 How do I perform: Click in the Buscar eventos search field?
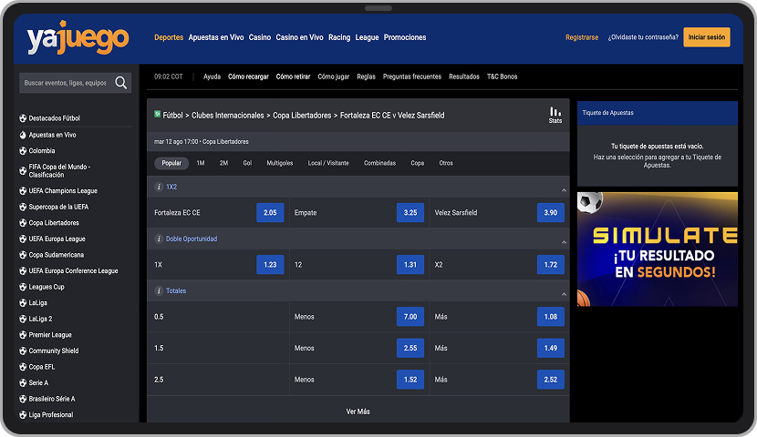(x=66, y=83)
